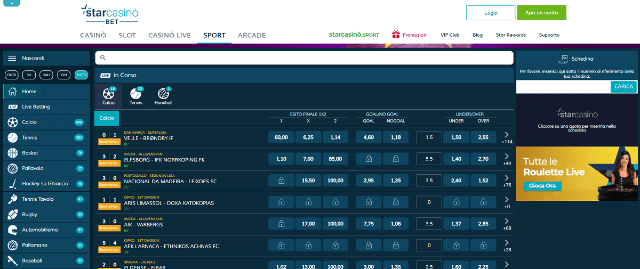Image resolution: width=640 pixels, height=269 pixels.
Task: Click the Schedina bet slip icon
Action: [x=562, y=59]
